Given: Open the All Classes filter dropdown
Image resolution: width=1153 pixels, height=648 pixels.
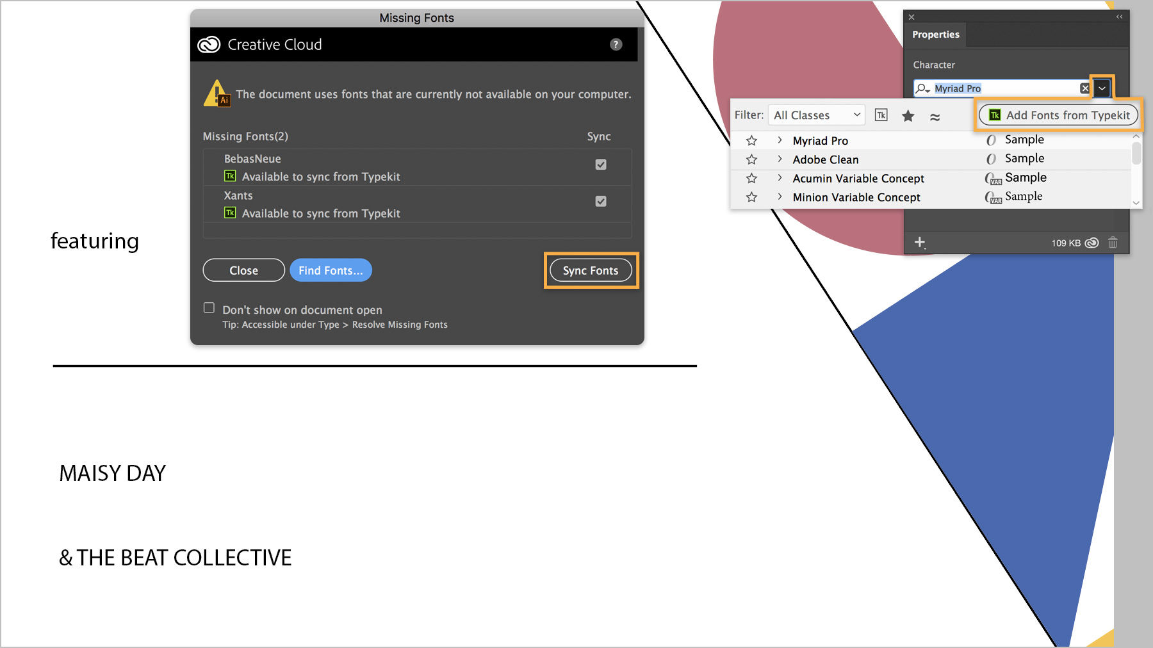Looking at the screenshot, I should point(816,115).
